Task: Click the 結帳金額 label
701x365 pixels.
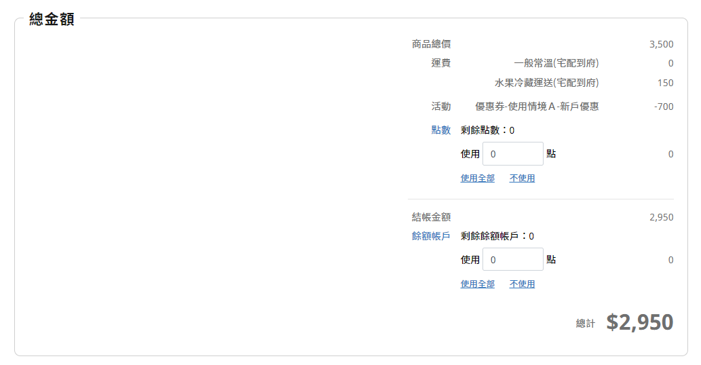Action: tap(431, 217)
